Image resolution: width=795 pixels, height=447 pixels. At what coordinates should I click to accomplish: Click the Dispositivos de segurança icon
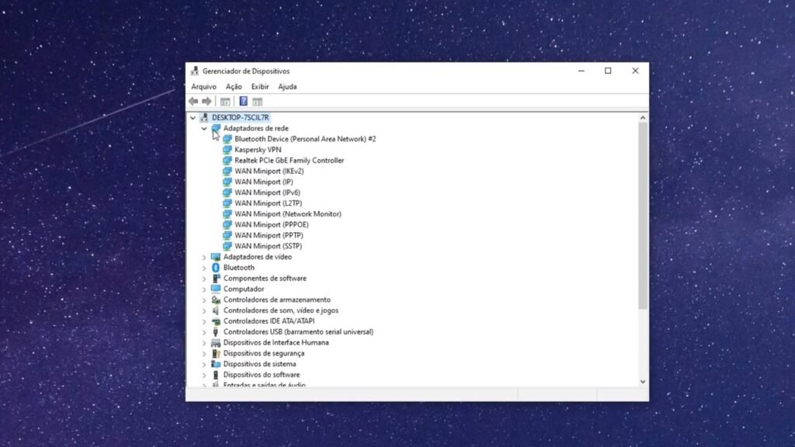point(216,353)
